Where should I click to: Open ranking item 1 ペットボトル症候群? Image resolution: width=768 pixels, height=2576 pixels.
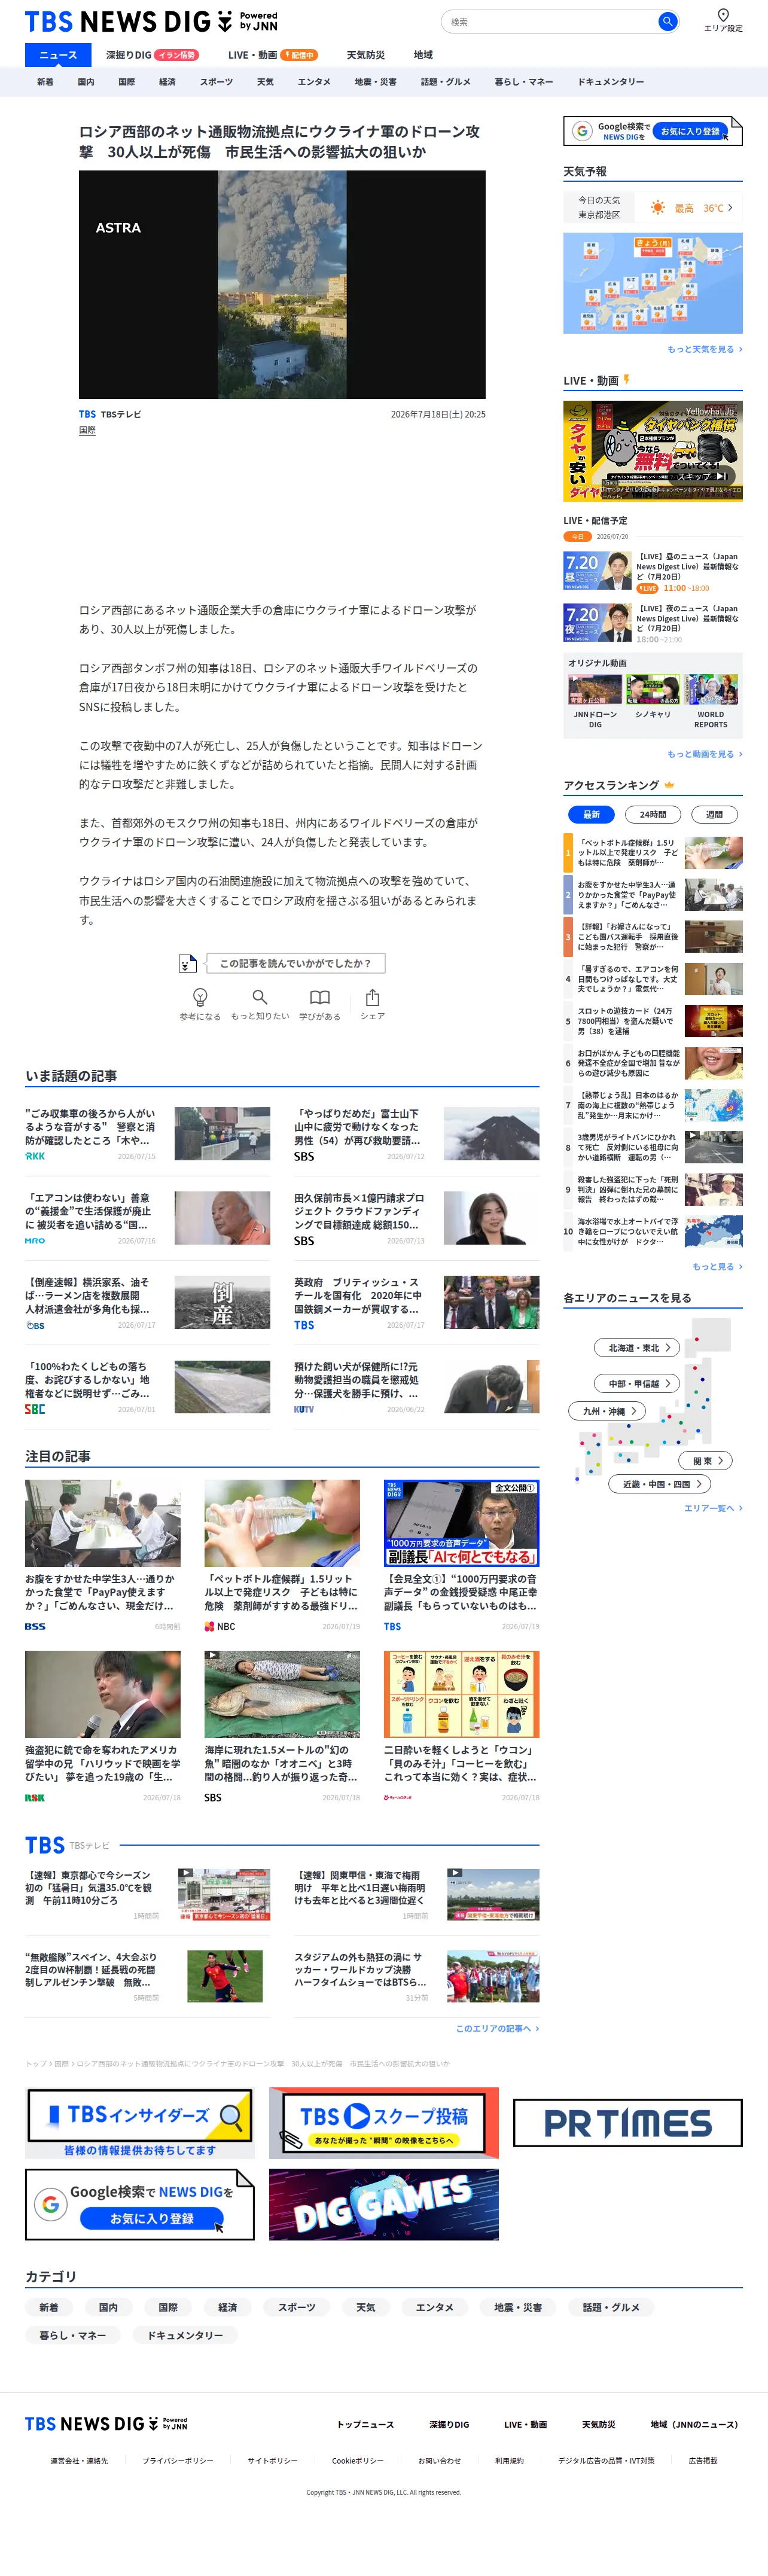[653, 853]
